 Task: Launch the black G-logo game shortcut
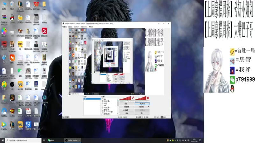click(x=12, y=98)
